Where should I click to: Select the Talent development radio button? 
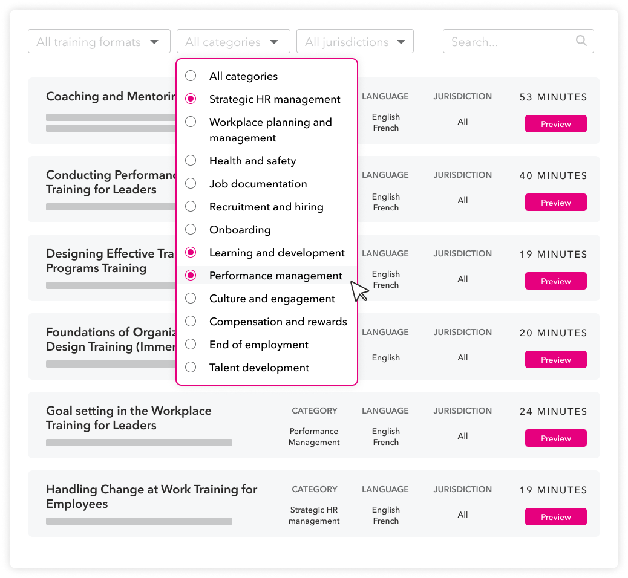point(191,368)
